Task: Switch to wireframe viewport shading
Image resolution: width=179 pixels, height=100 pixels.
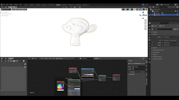Action: click(137, 9)
